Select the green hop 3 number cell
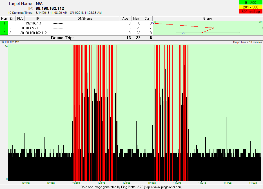 coord(4,33)
